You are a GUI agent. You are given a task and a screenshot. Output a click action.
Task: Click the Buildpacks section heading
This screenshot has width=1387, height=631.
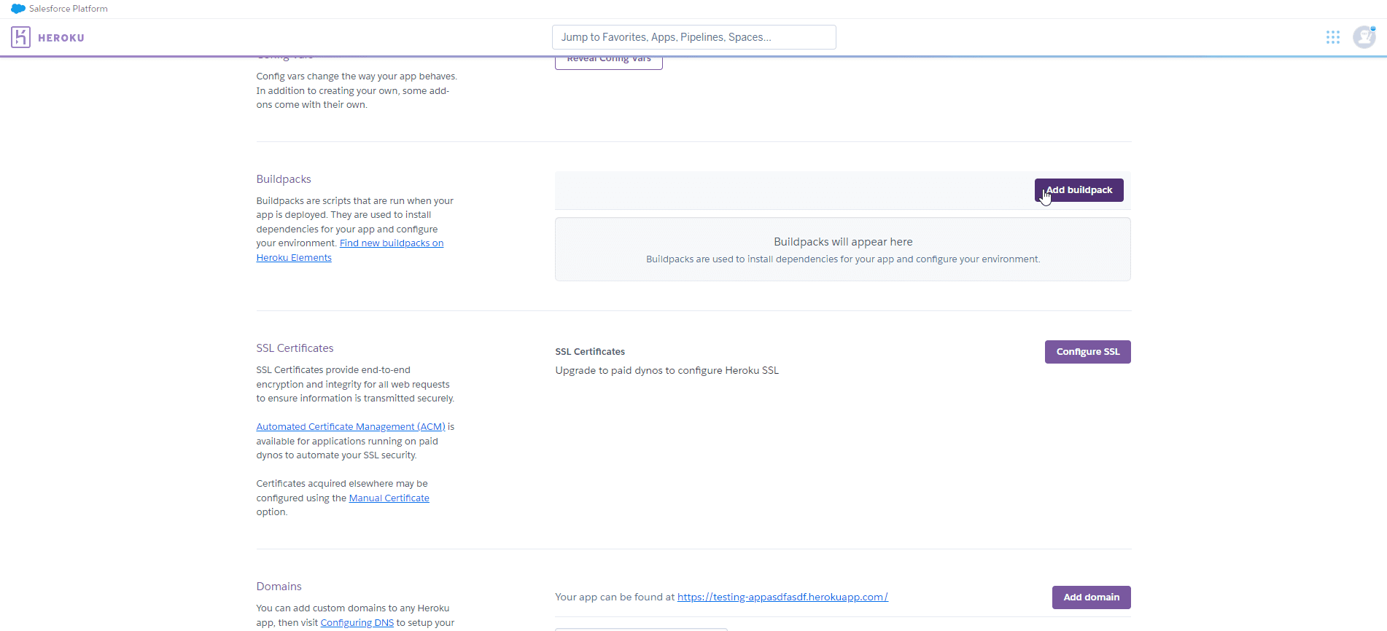(x=284, y=179)
